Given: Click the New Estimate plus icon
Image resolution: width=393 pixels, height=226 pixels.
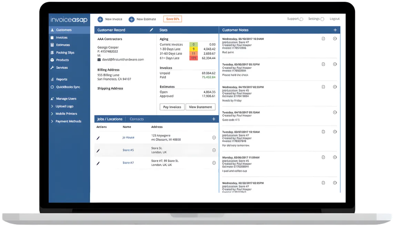Looking at the screenshot, I should pos(132,19).
